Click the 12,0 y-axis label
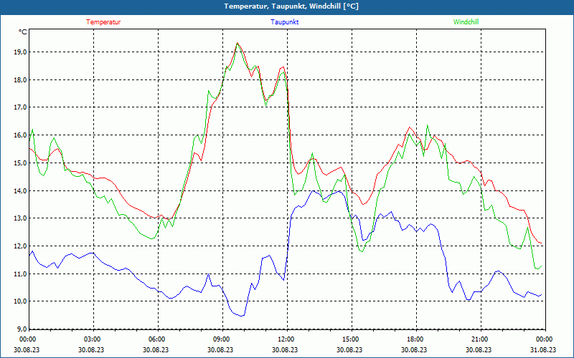The image size is (574, 358). (x=21, y=246)
